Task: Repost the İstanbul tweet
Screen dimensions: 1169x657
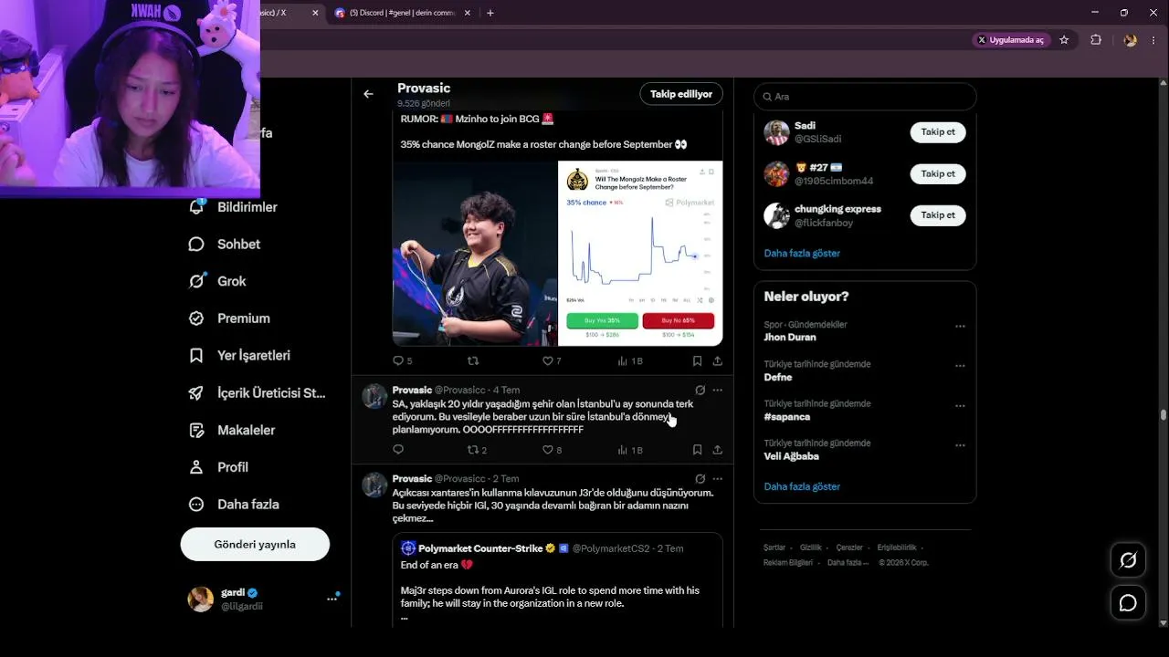Action: click(477, 450)
